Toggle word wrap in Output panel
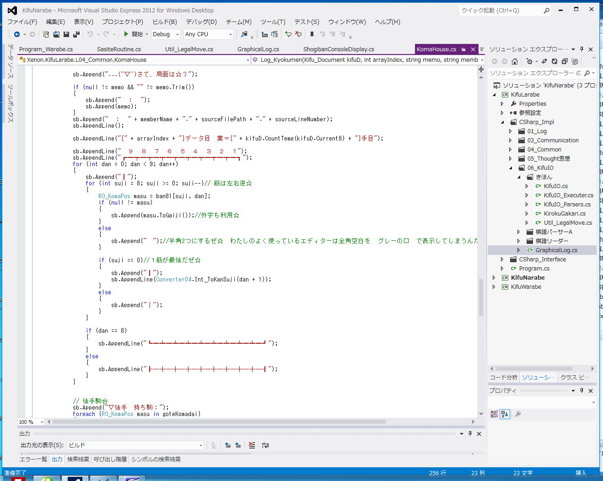This screenshot has height=481, width=603. click(x=265, y=445)
